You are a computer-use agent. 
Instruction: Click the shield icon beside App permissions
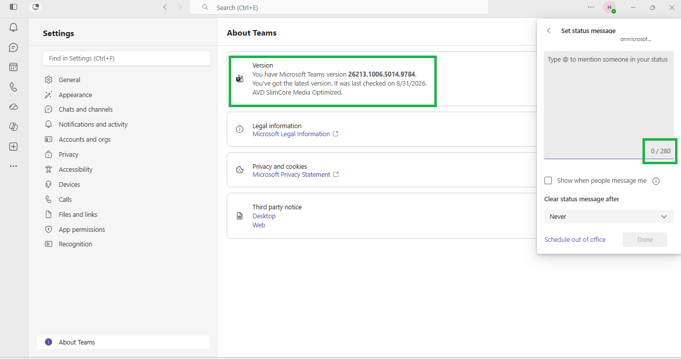tap(49, 229)
